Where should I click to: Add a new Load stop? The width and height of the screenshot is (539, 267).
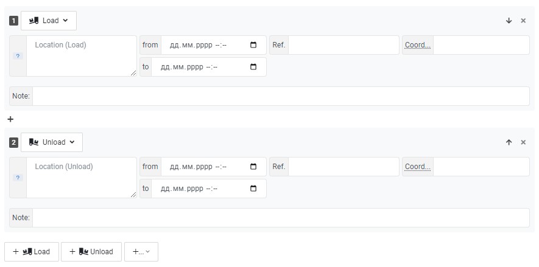pos(32,252)
